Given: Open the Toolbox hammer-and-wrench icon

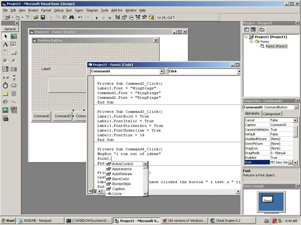Looking at the screenshot, I should point(145,17).
